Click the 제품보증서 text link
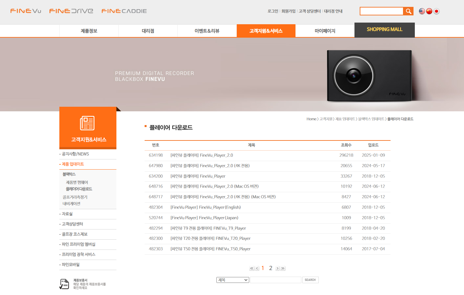Image resolution: width=464 pixels, height=295 pixels. click(80, 280)
